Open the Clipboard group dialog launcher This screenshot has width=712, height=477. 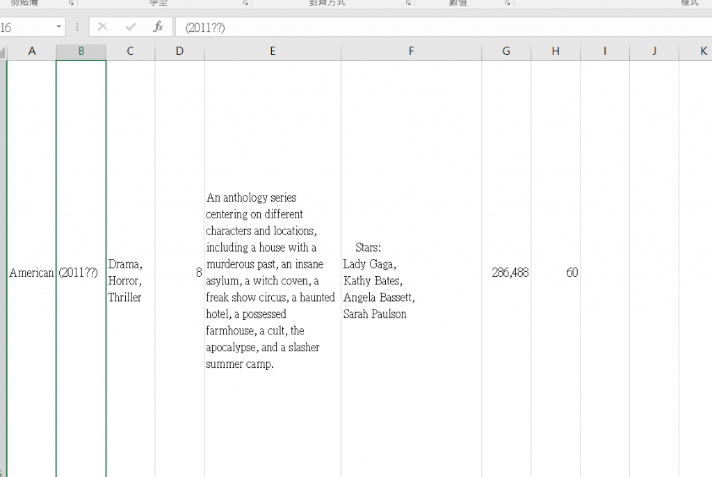71,3
